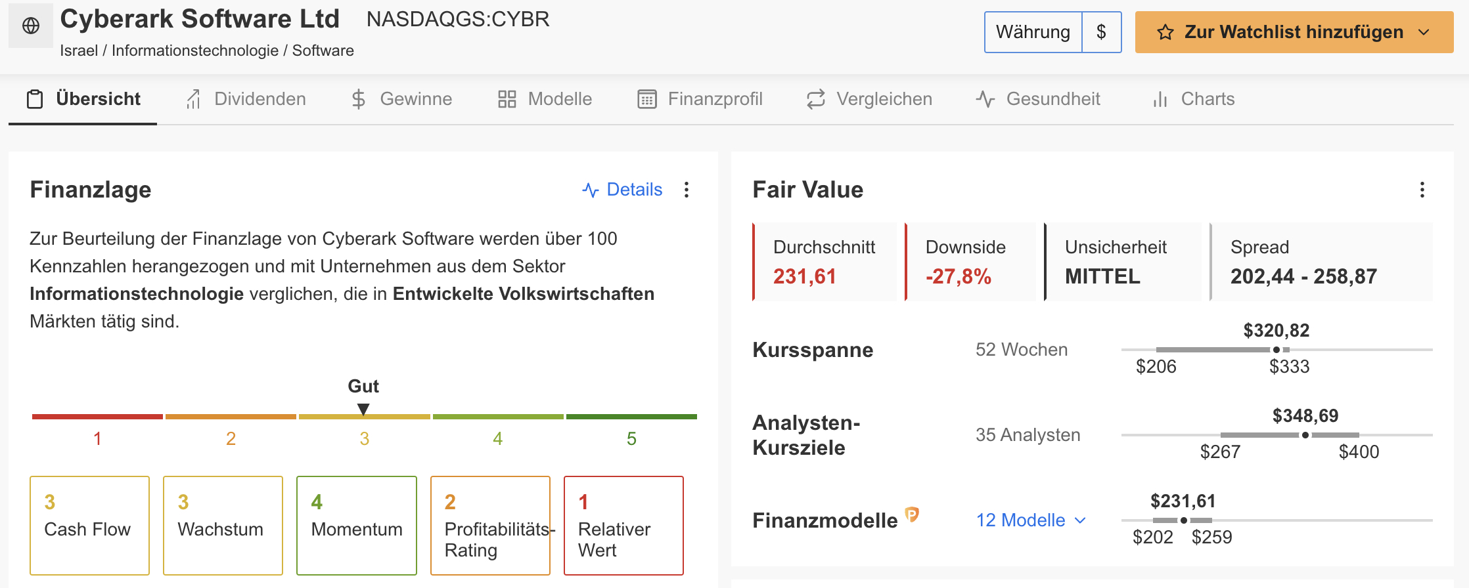Select the Momentum score card

pos(357,526)
